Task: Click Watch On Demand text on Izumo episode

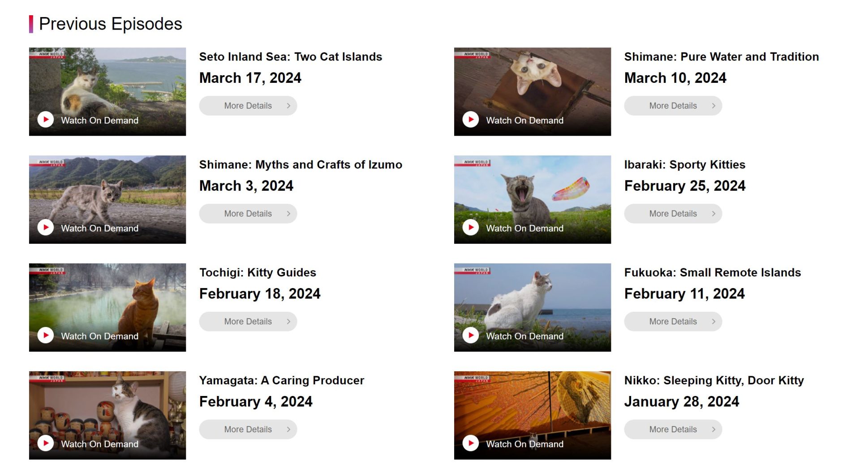Action: 99,228
